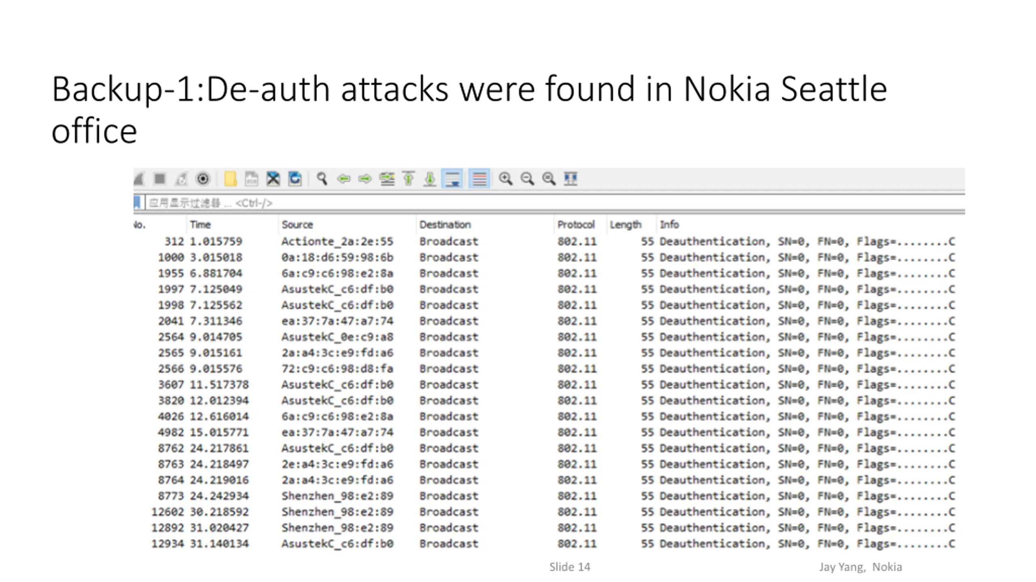Click Shenzhen_98:e2:89 in packet 8773

[337, 496]
